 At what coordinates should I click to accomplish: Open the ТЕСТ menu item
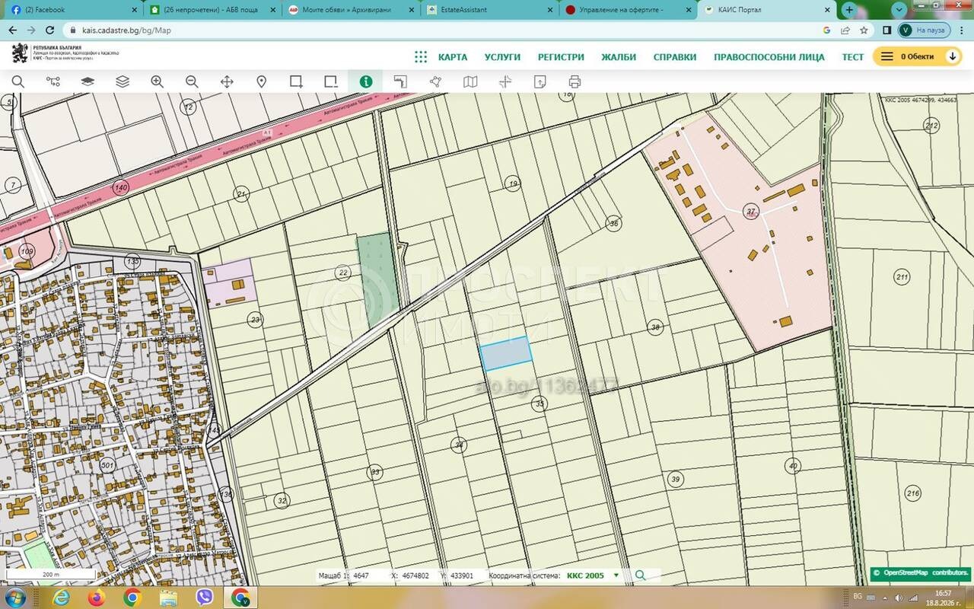853,57
